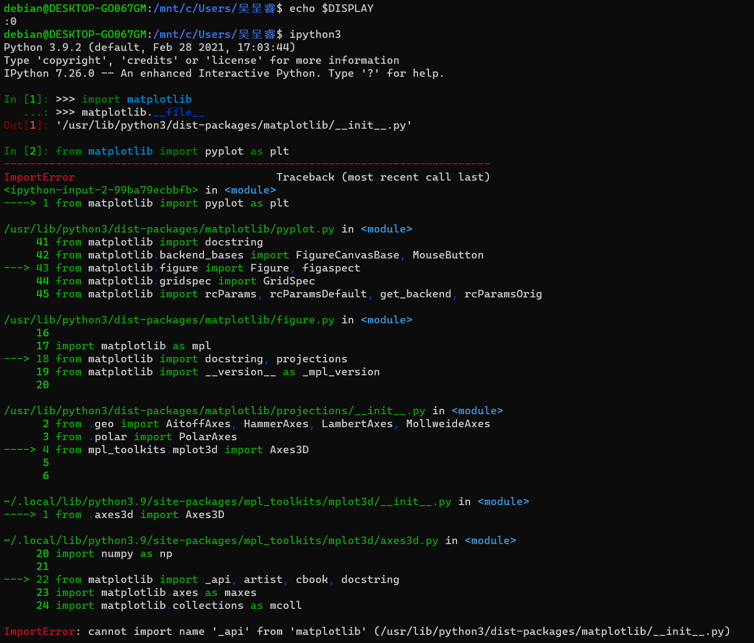Click the quoted path string after Out[1]
This screenshot has height=643, width=754.
click(x=234, y=125)
